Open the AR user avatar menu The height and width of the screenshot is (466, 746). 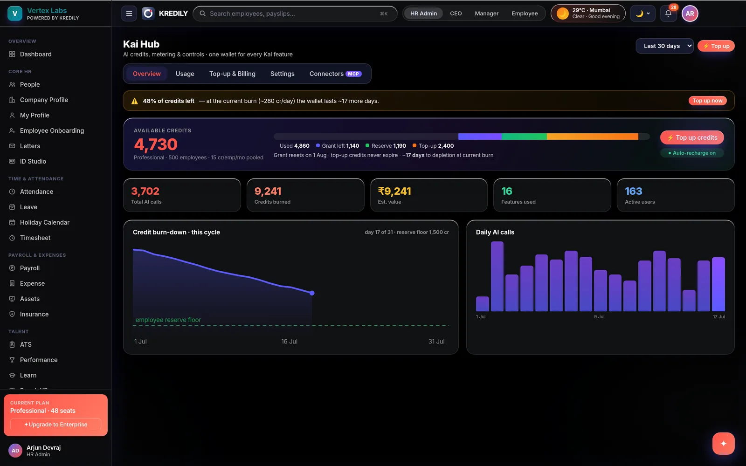click(690, 14)
